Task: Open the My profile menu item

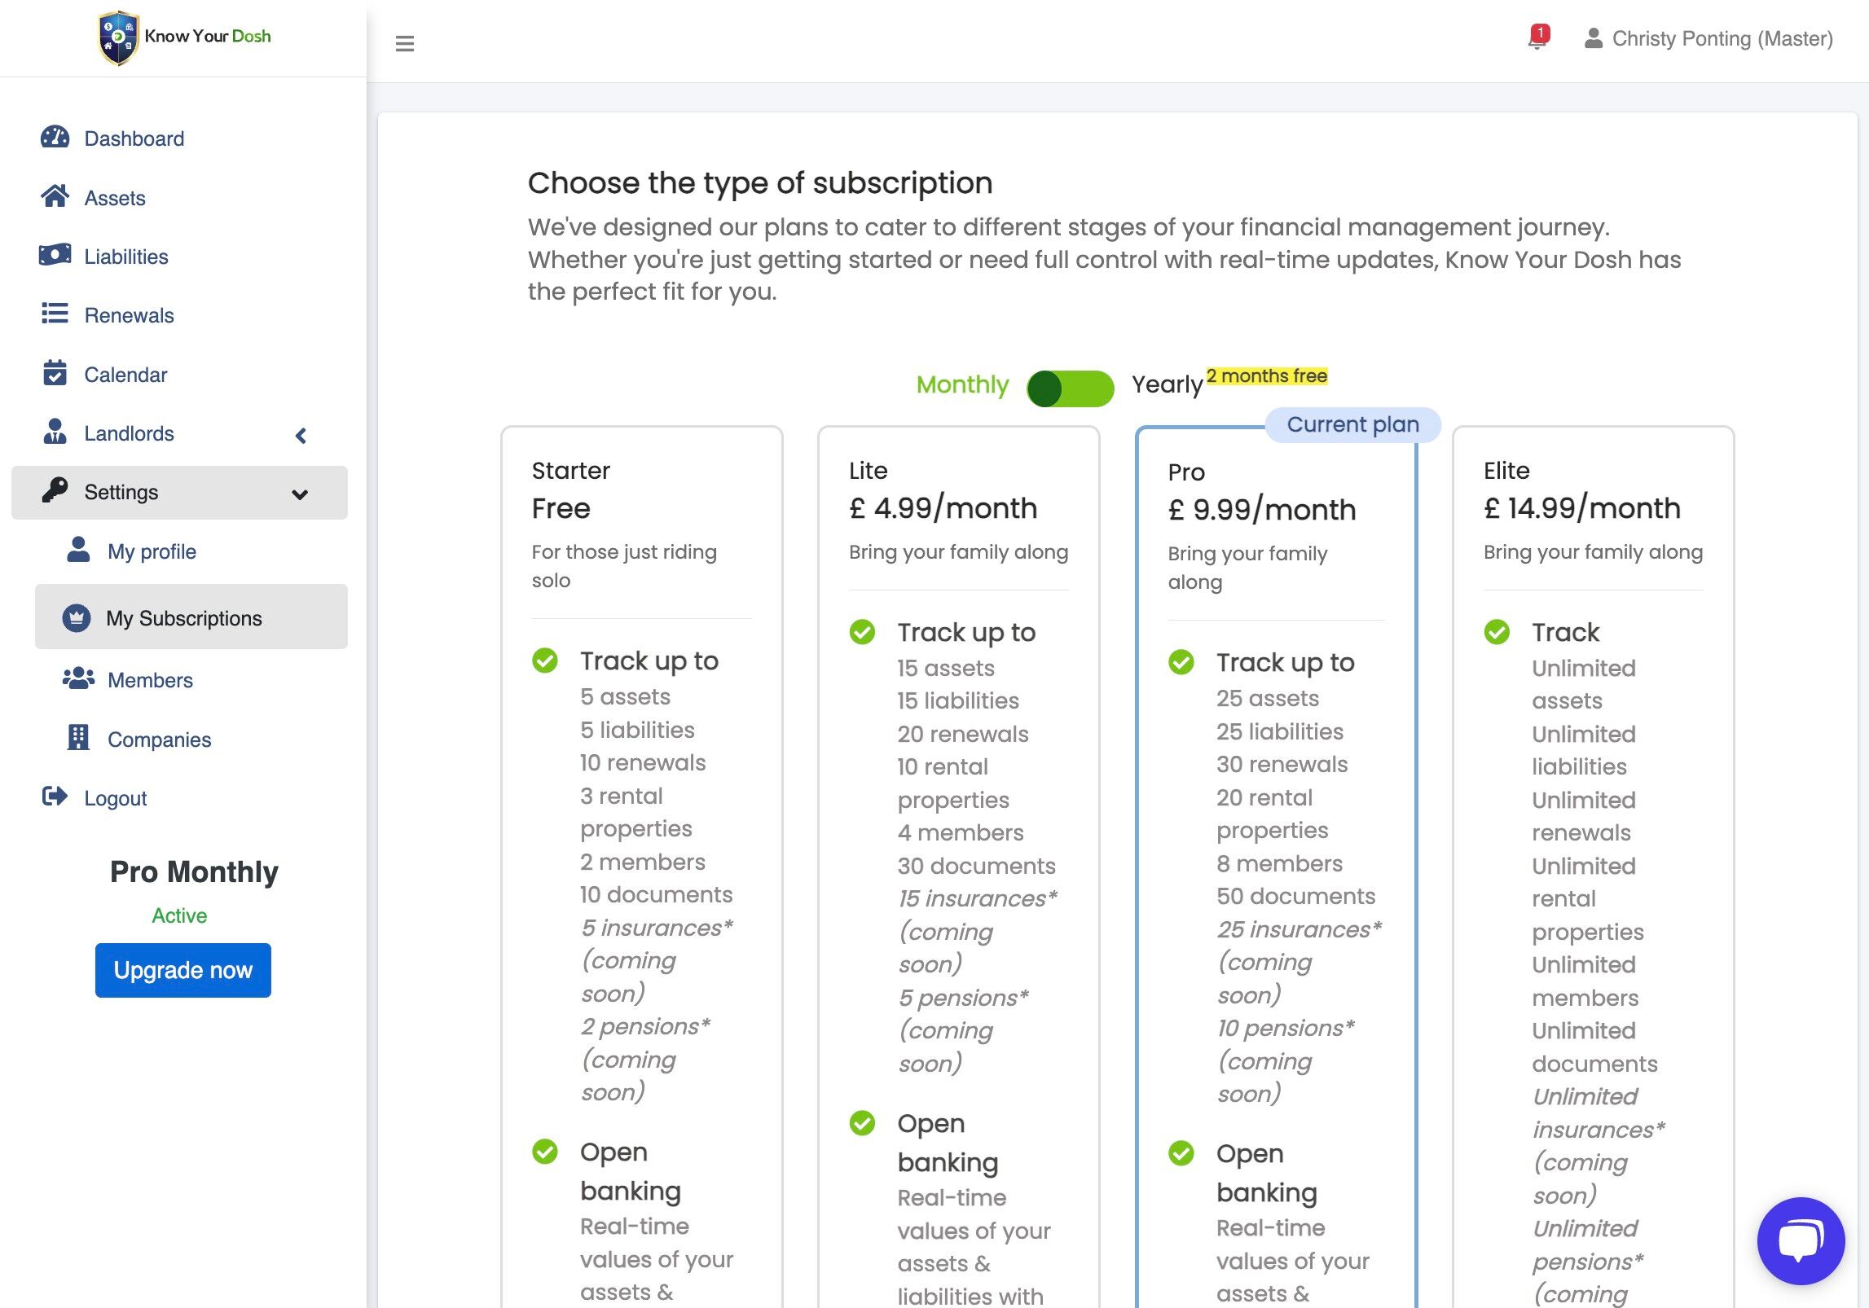Action: (x=152, y=551)
